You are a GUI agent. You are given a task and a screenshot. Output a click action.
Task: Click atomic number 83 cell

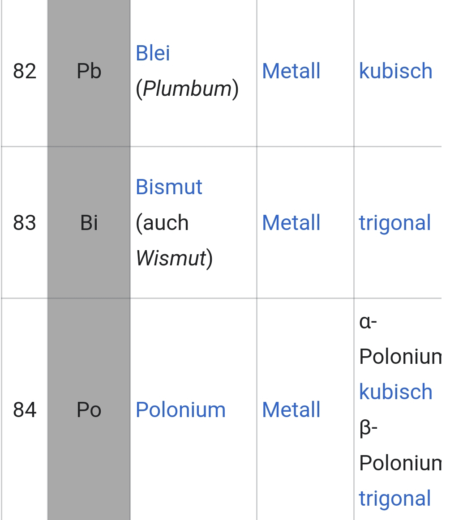(25, 222)
